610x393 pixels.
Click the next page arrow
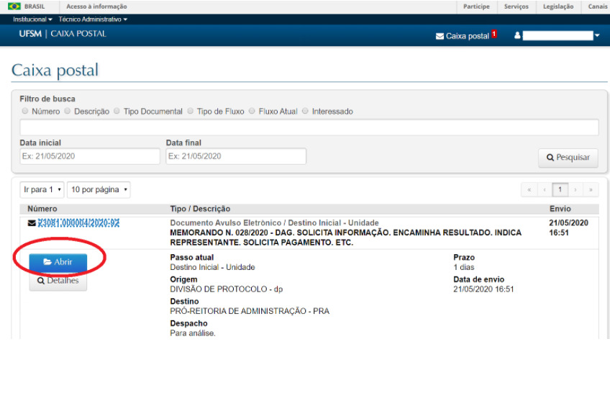[575, 190]
